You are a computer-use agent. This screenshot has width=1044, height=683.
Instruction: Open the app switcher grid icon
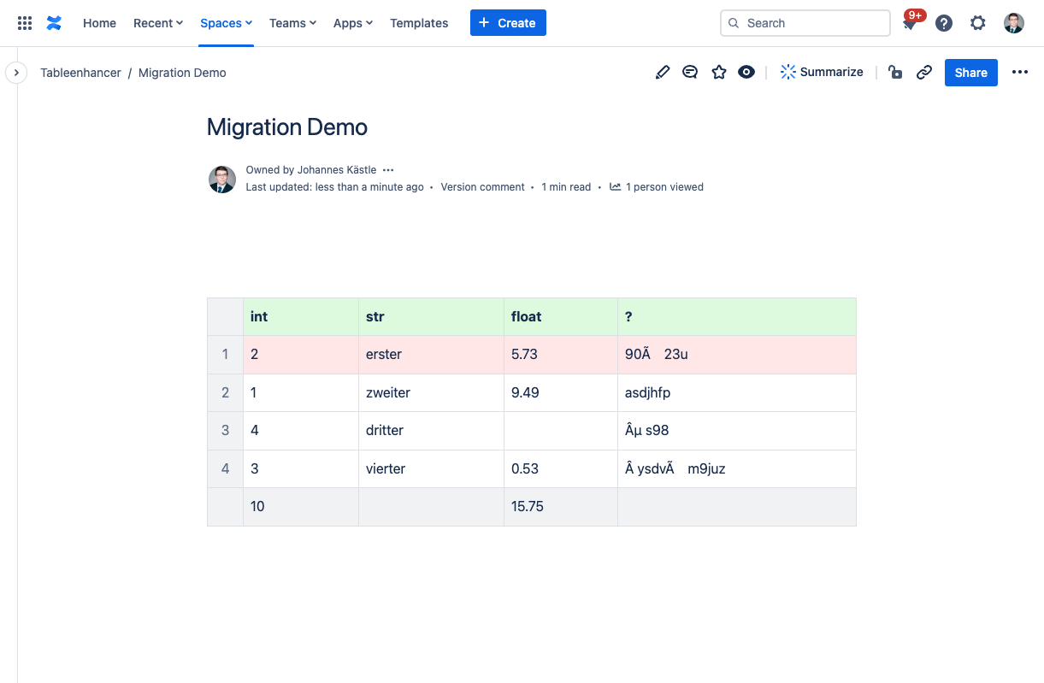[x=24, y=22]
